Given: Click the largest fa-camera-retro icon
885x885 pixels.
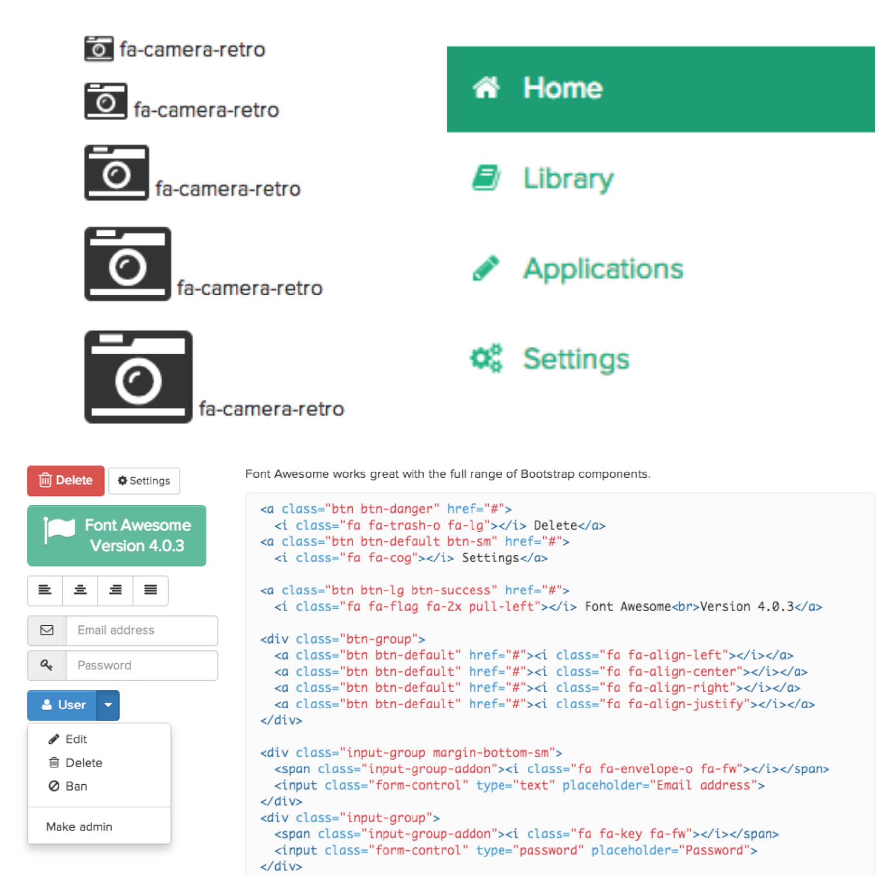Looking at the screenshot, I should click(x=138, y=378).
